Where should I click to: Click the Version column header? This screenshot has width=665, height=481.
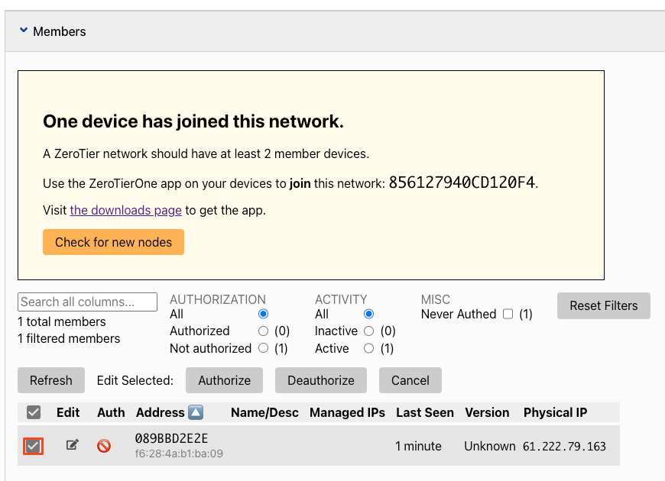point(487,412)
